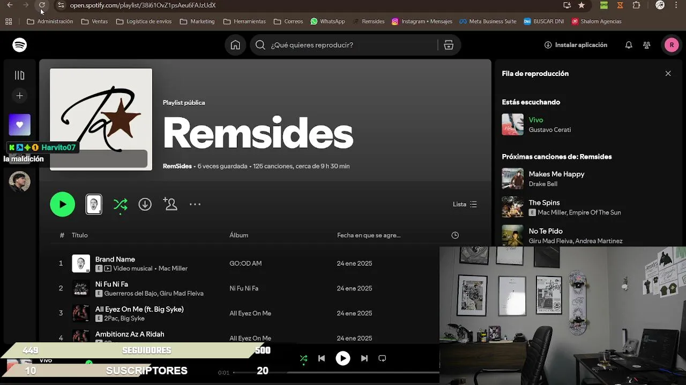
Task: Go to Spotify home via house icon
Action: click(x=235, y=45)
